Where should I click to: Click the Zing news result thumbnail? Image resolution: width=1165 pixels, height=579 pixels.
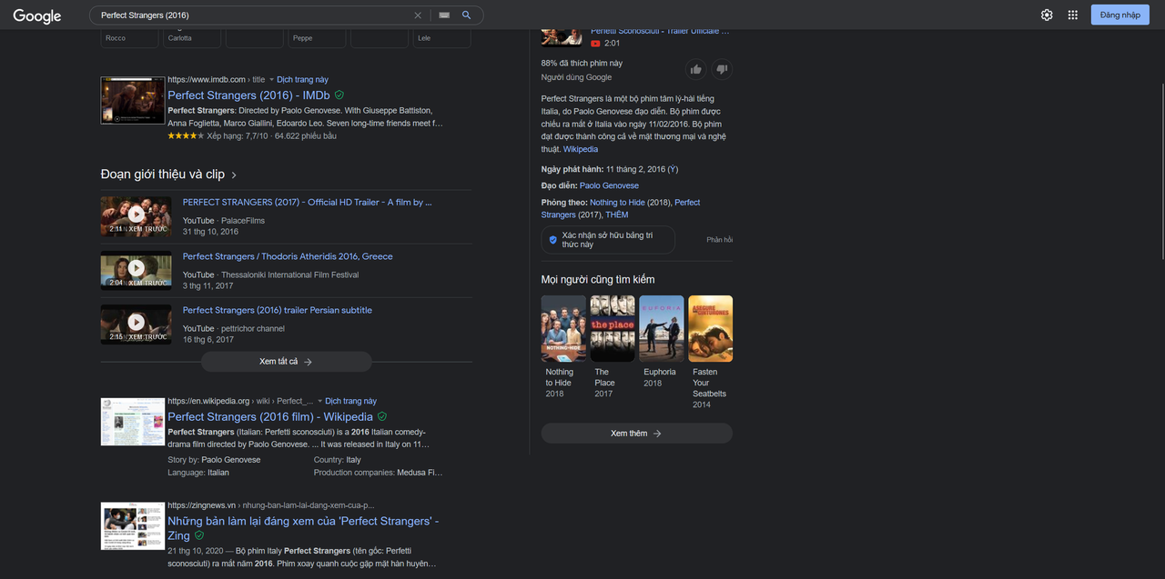tap(133, 525)
